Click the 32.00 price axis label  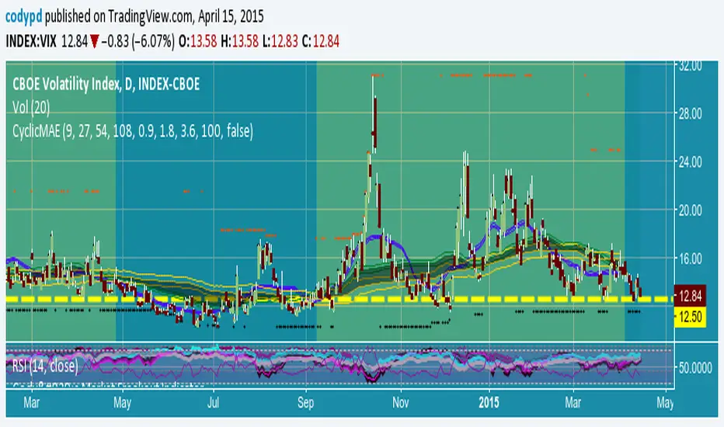click(x=691, y=65)
